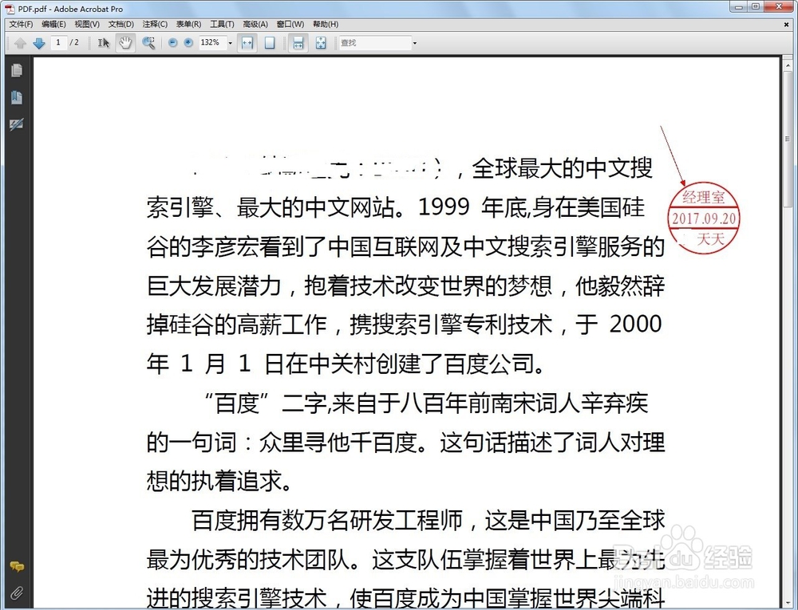Select the text Select tool
Screen dimensions: 798x610
coord(104,43)
